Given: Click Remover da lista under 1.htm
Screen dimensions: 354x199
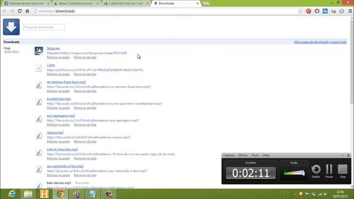Looking at the screenshot, I should click(x=85, y=74).
